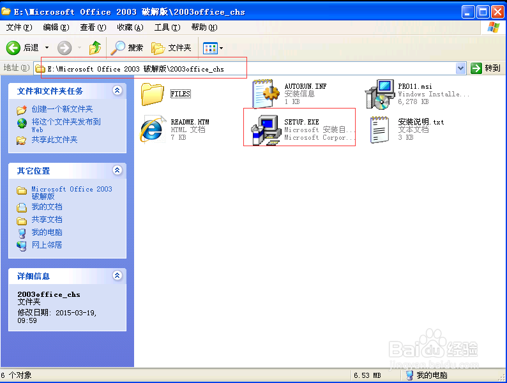
Task: Open 我的文档 link
Action: tap(47, 207)
